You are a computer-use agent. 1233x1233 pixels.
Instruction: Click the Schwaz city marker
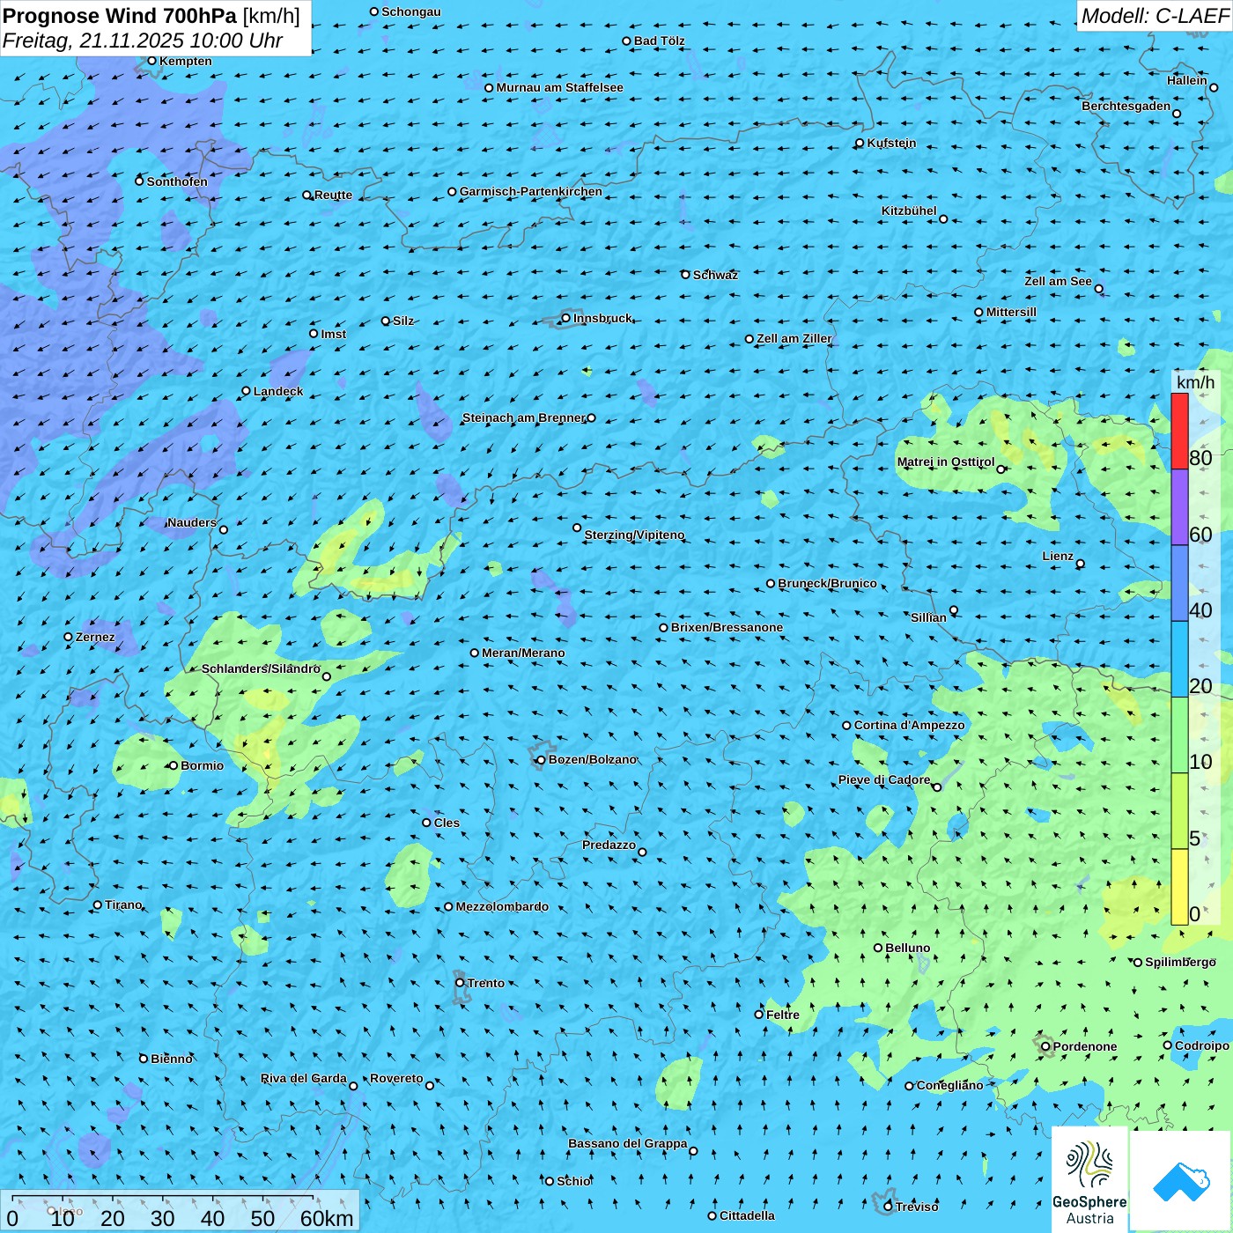click(685, 275)
